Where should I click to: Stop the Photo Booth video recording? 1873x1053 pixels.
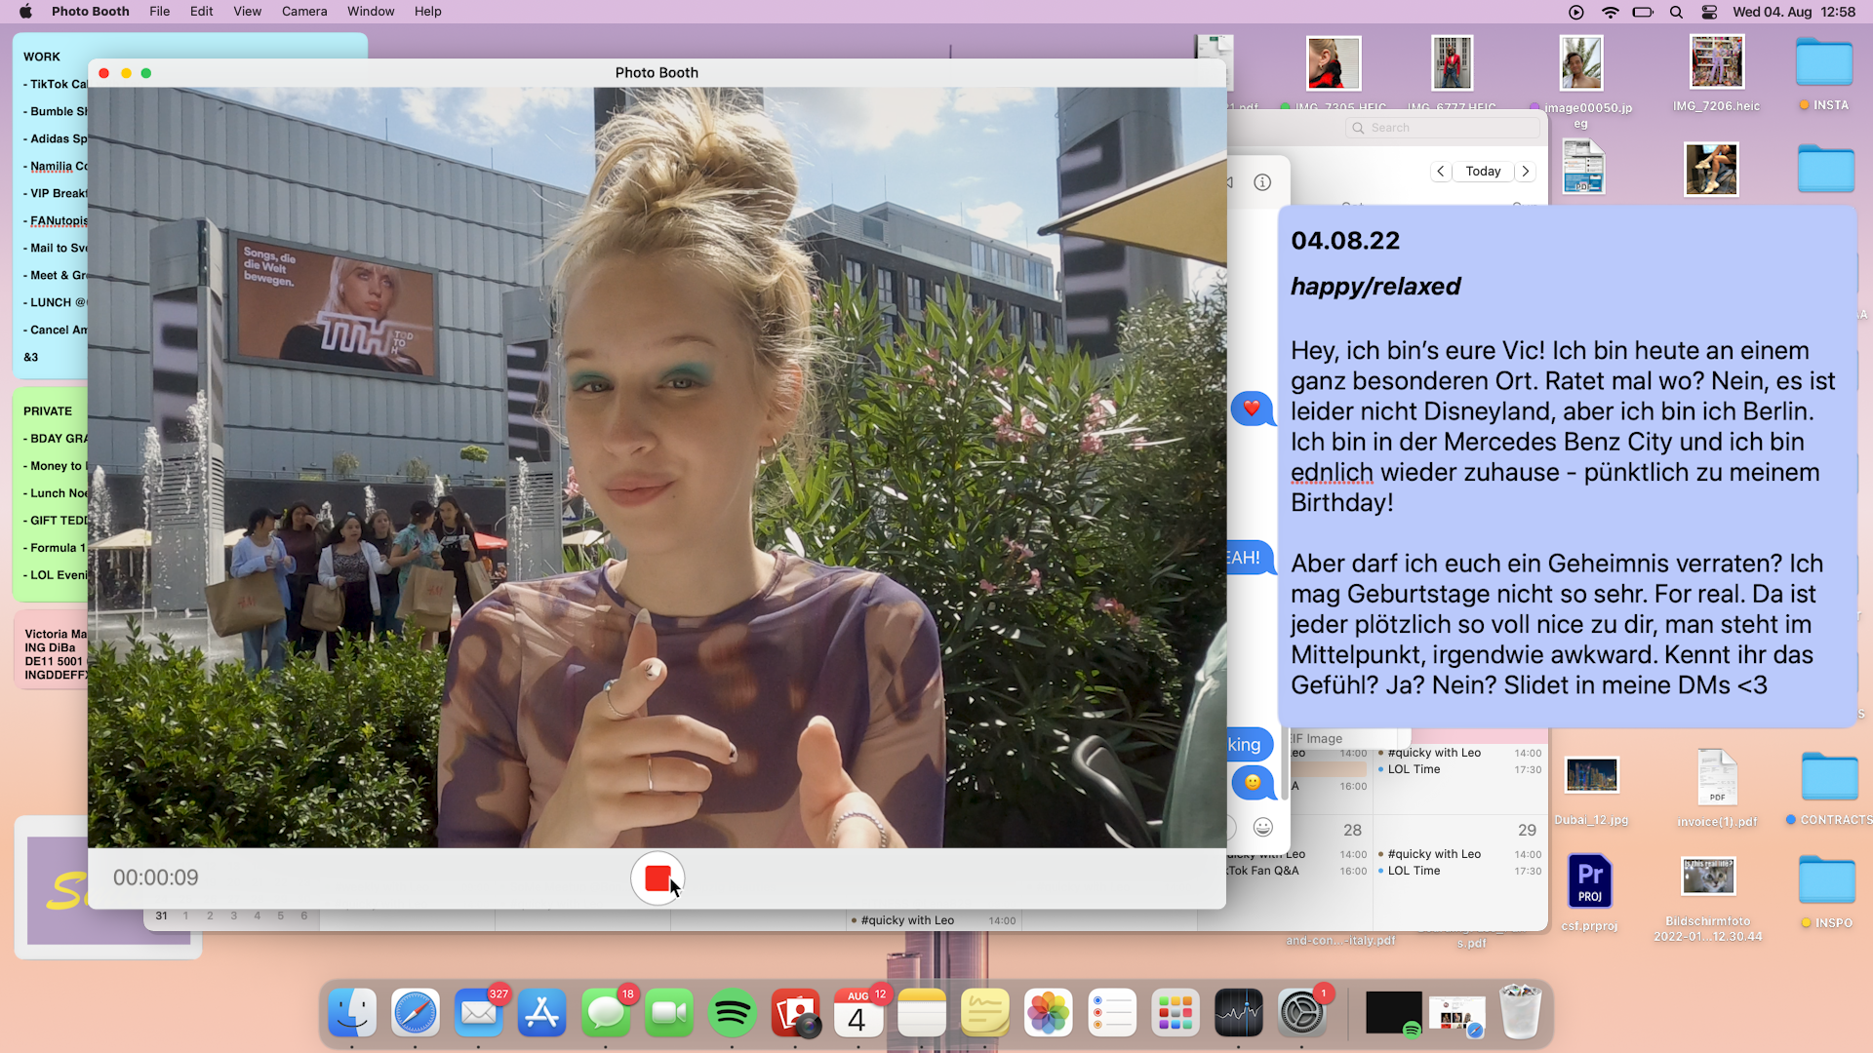coord(658,878)
